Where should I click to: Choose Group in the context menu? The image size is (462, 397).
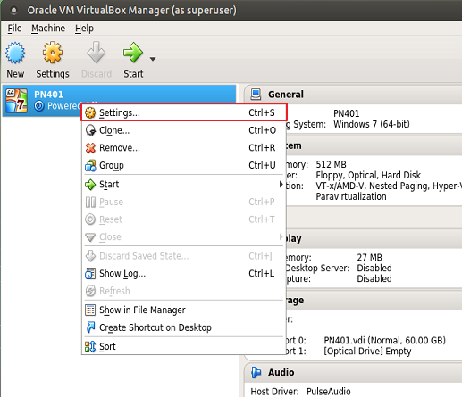pos(184,165)
